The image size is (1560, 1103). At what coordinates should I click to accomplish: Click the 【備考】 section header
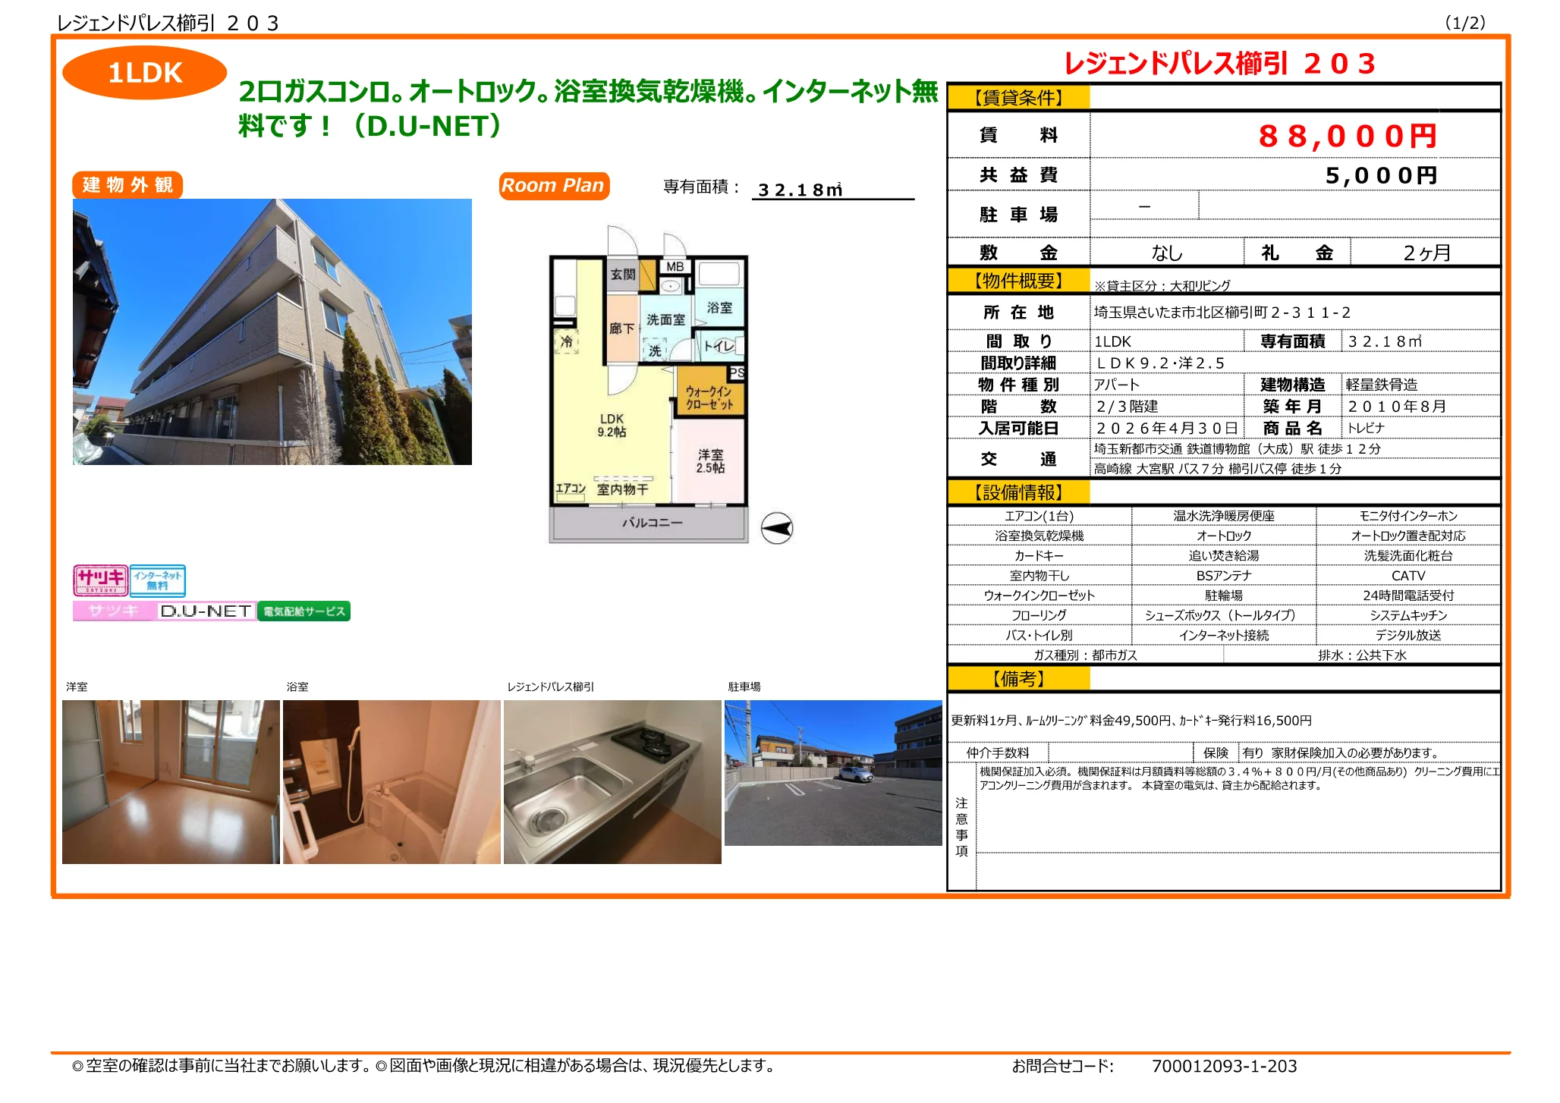coord(1019,680)
